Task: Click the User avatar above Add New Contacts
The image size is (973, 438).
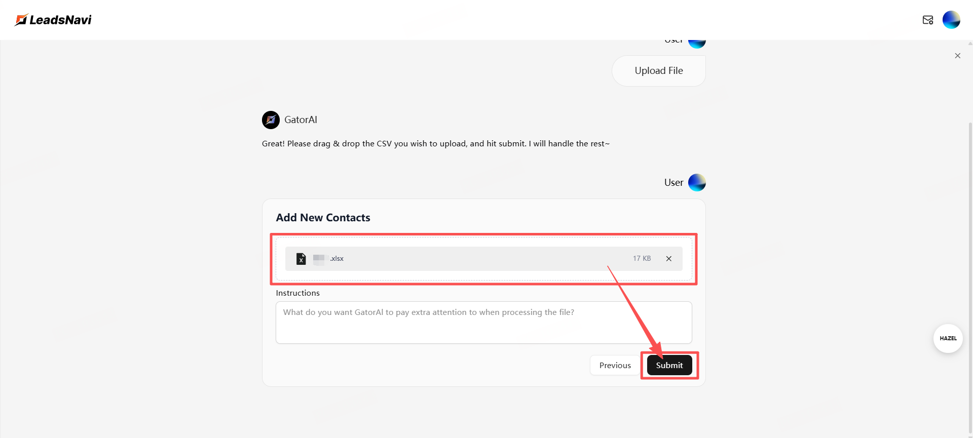Action: 697,183
